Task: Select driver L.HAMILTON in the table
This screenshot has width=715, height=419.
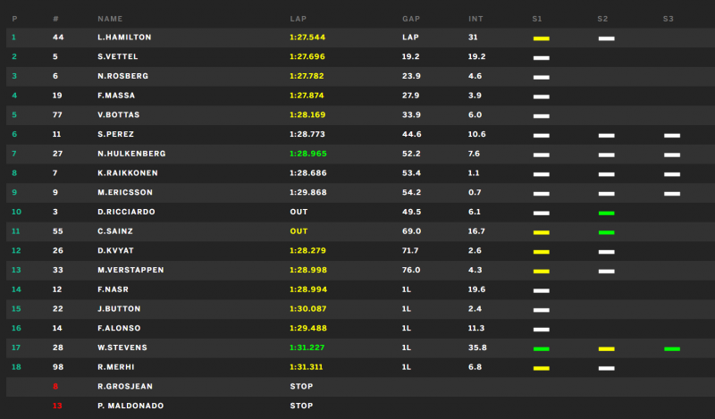Action: pos(124,38)
